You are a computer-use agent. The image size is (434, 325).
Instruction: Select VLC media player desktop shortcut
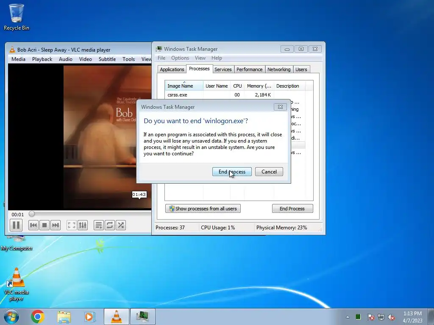coord(17,285)
